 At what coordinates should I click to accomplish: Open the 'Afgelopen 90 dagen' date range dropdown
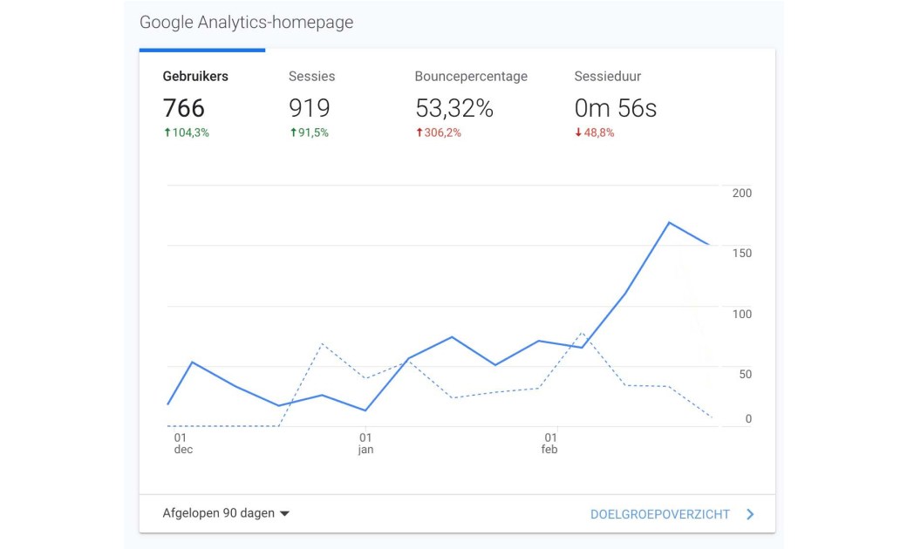(226, 513)
